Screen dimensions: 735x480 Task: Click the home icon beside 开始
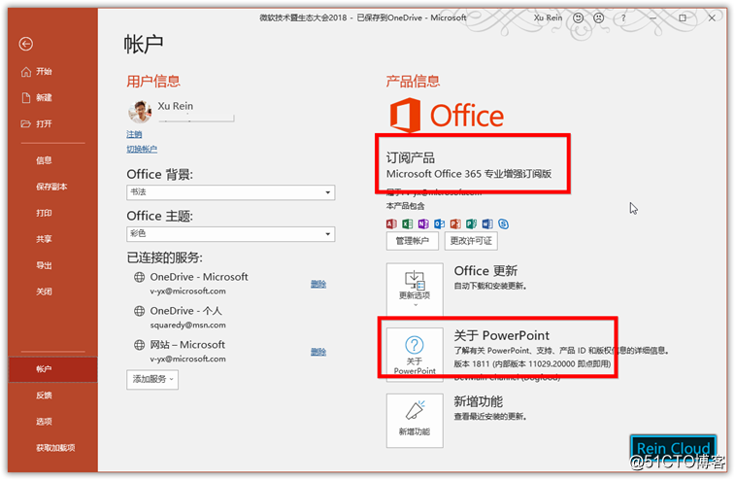tap(26, 71)
